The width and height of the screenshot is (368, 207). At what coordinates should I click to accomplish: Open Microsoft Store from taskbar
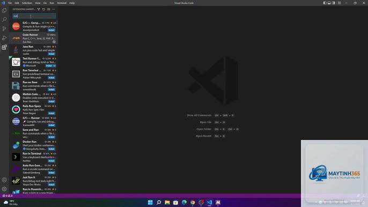pyautogui.click(x=175, y=202)
